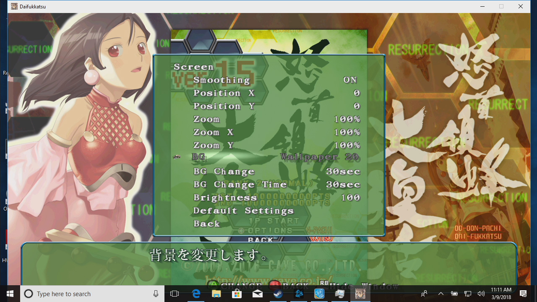Open the Mail app from the taskbar

pos(257,294)
